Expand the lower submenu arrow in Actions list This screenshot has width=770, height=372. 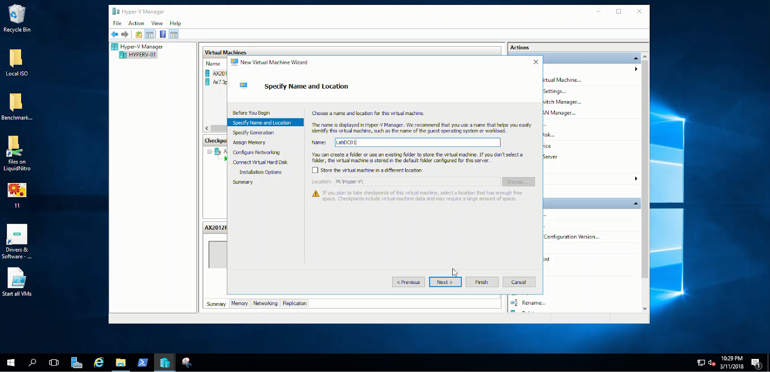[636, 179]
